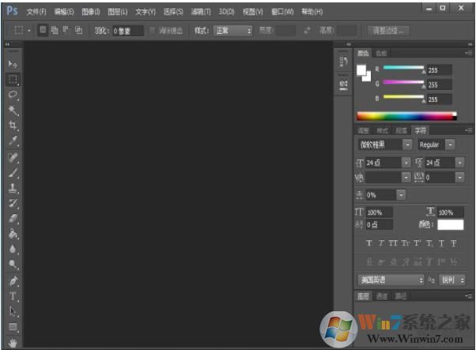Select the Pen tool

click(13, 281)
